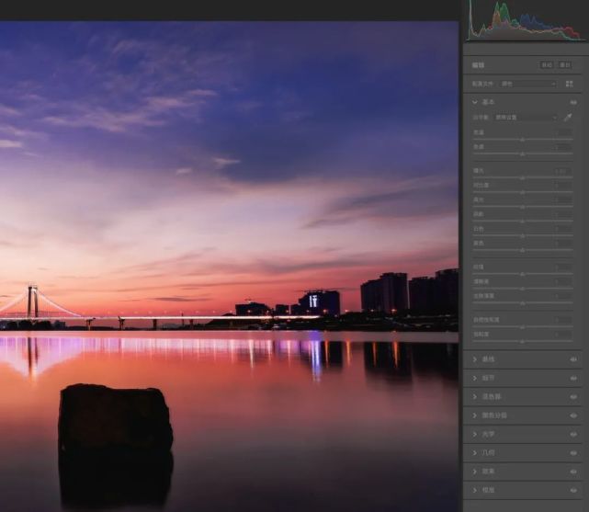
Task: Collapse the Basic (基本) panel chevron
Action: pyautogui.click(x=474, y=102)
